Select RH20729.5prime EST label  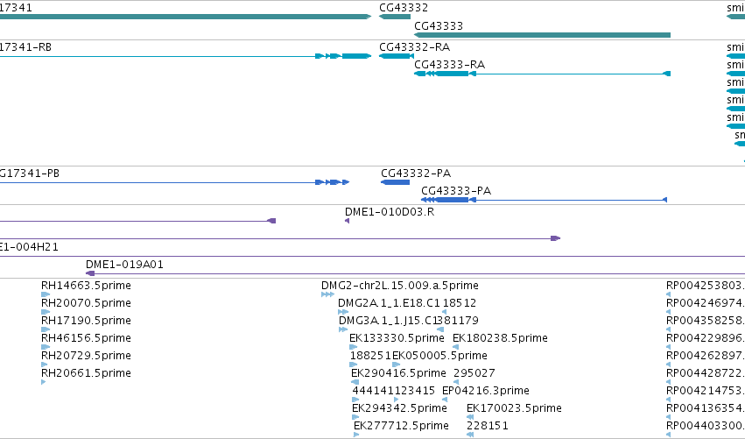(x=86, y=355)
